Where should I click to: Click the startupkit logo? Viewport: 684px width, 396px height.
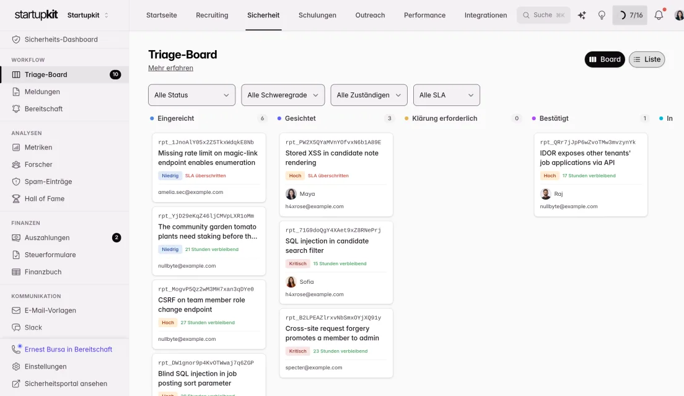[x=36, y=15]
